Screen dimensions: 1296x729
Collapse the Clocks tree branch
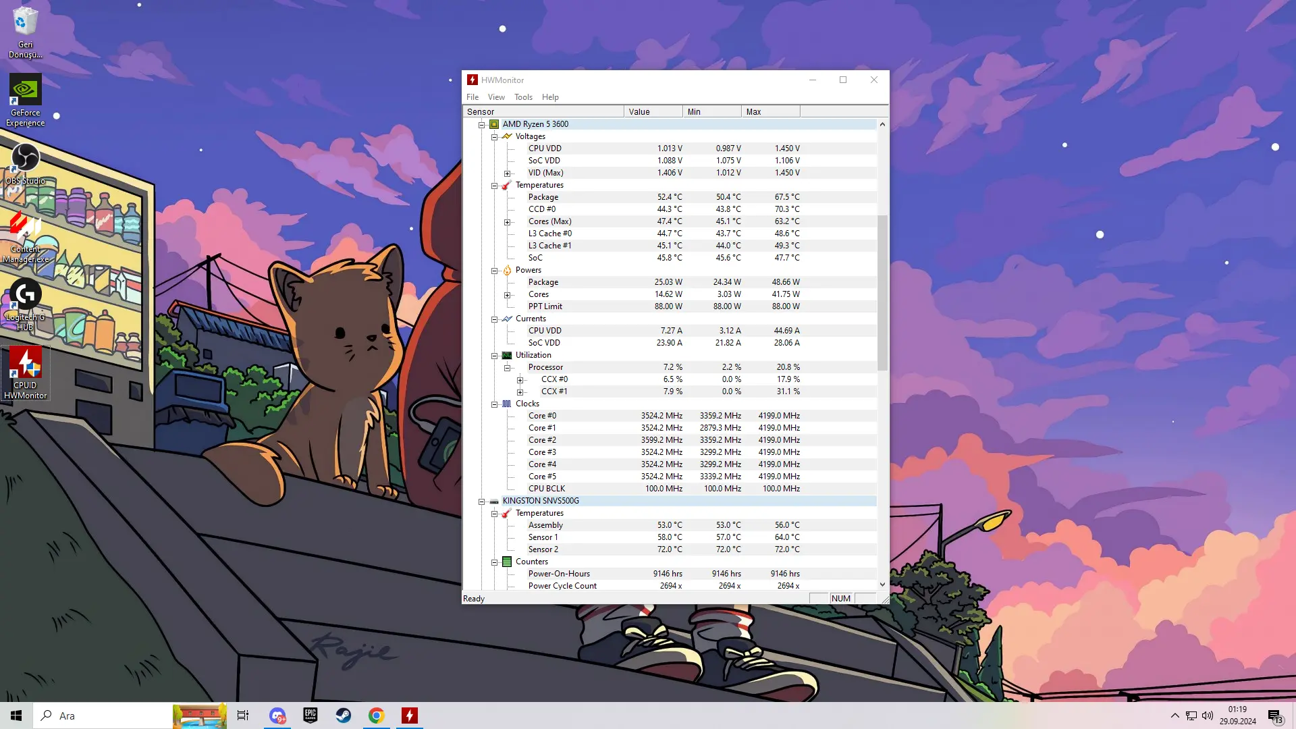pyautogui.click(x=495, y=404)
